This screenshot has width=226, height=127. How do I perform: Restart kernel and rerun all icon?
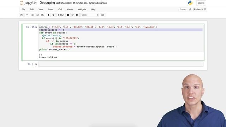coord(77,15)
